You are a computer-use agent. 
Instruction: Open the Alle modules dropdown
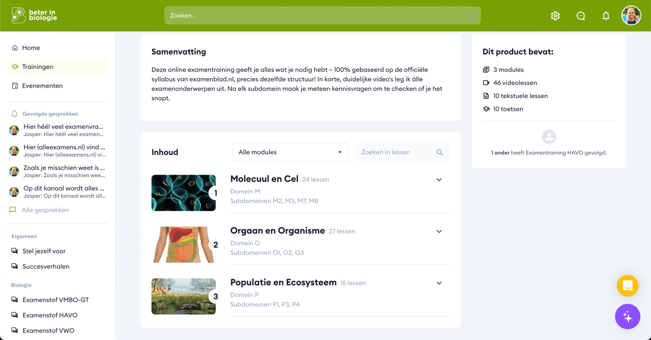pos(290,152)
